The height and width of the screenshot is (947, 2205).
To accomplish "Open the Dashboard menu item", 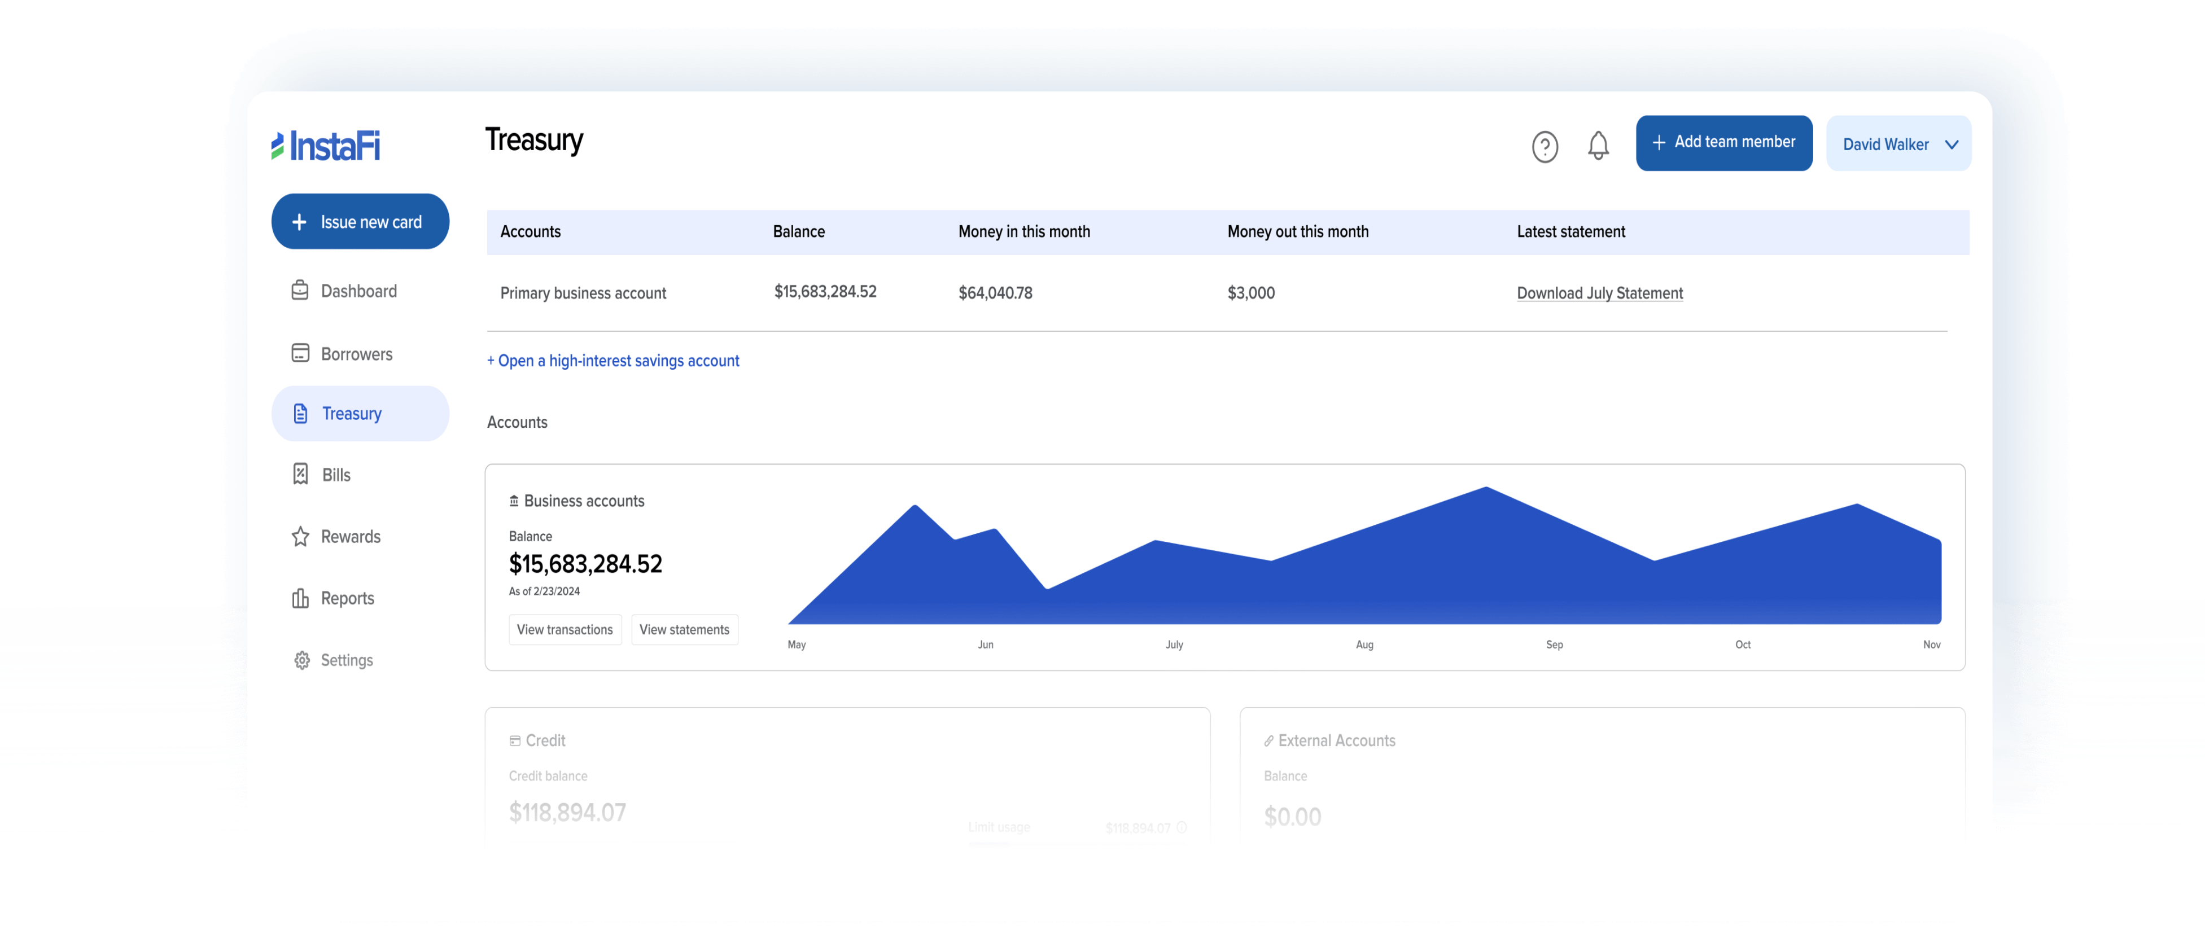I will click(x=358, y=291).
